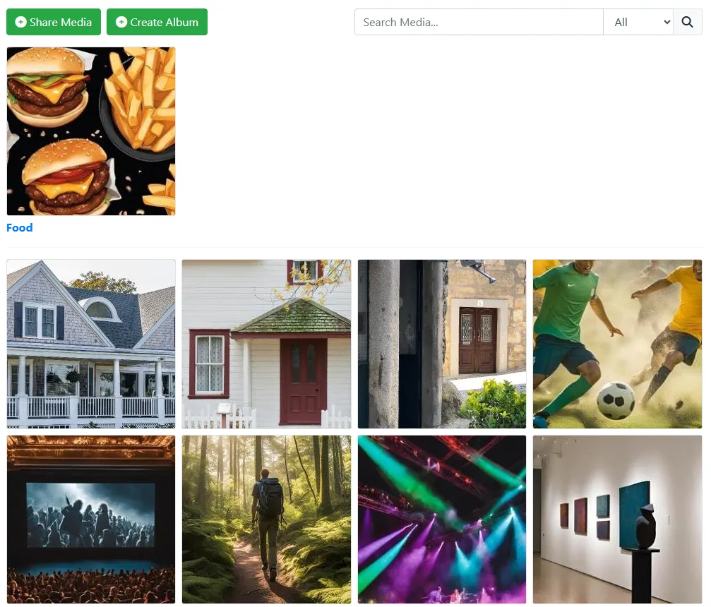Open the concert stage lights photo
711x607 pixels.
coord(442,519)
